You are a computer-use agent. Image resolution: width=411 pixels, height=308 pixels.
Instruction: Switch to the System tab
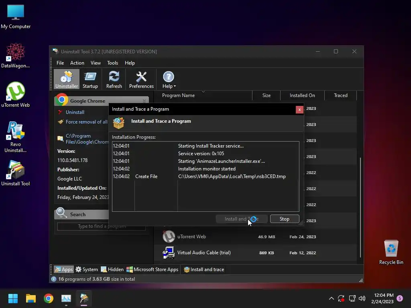(x=87, y=269)
